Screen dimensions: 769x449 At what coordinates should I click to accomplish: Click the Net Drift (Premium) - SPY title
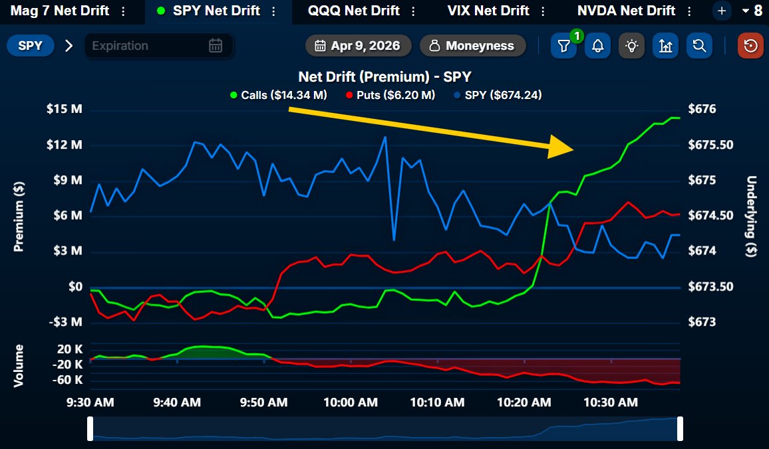click(x=385, y=77)
